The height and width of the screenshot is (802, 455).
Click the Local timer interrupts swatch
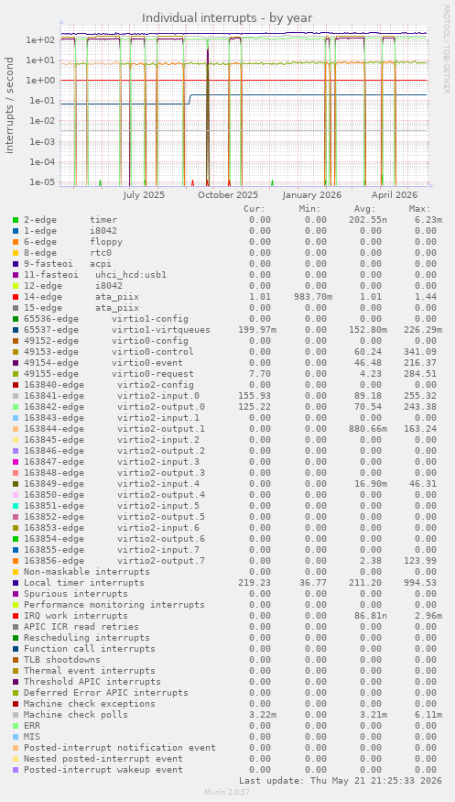pos(16,583)
